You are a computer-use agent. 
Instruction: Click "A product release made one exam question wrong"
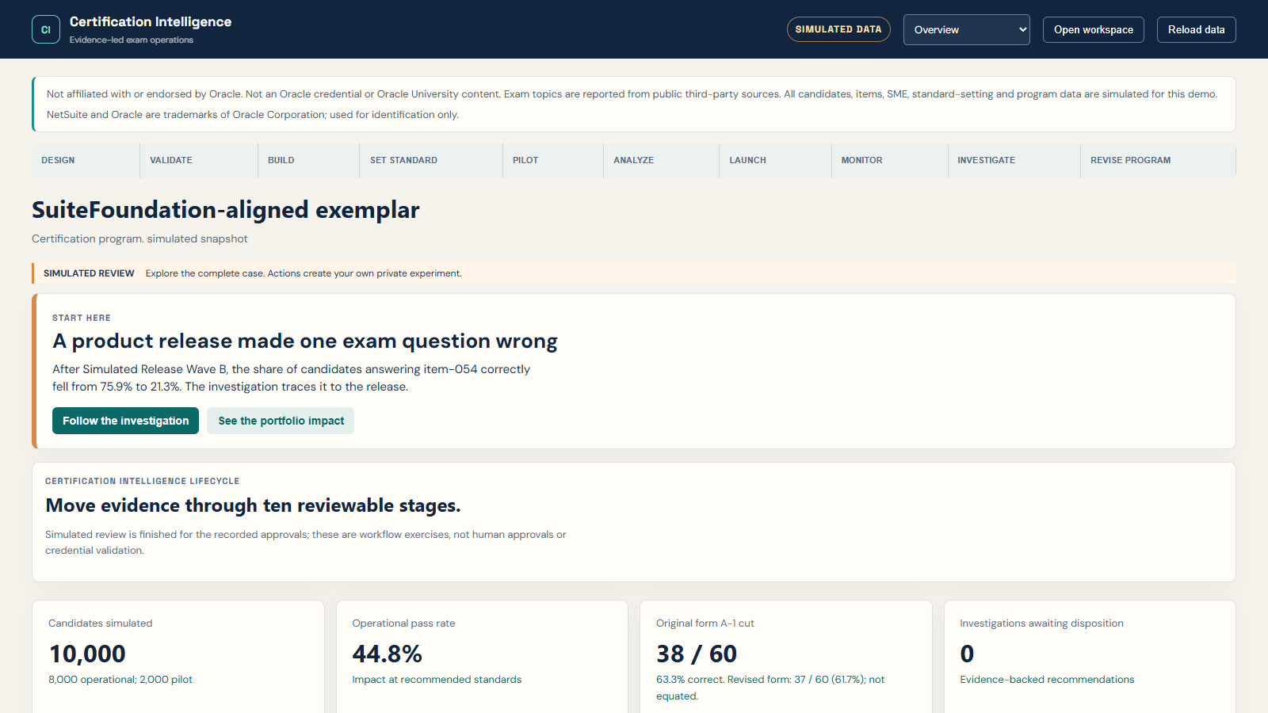click(305, 341)
